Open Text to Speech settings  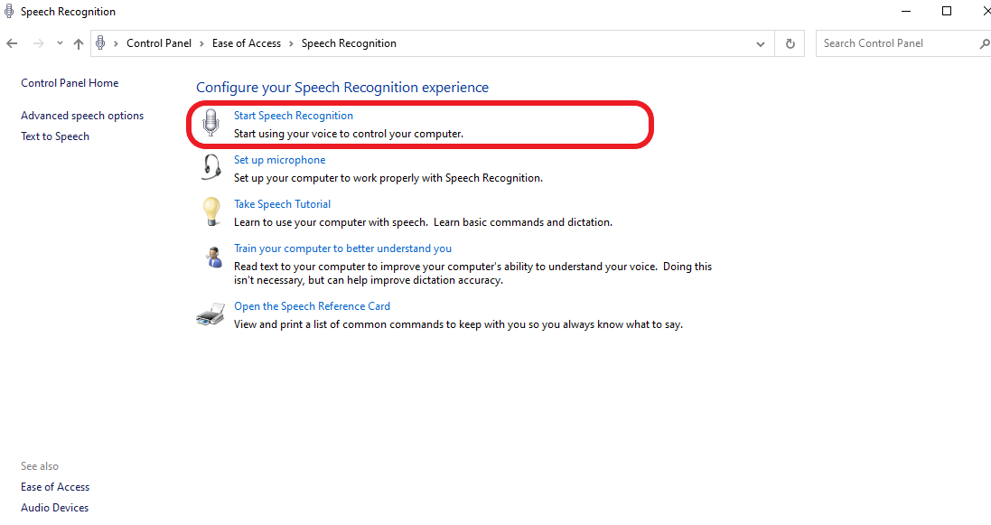(55, 136)
